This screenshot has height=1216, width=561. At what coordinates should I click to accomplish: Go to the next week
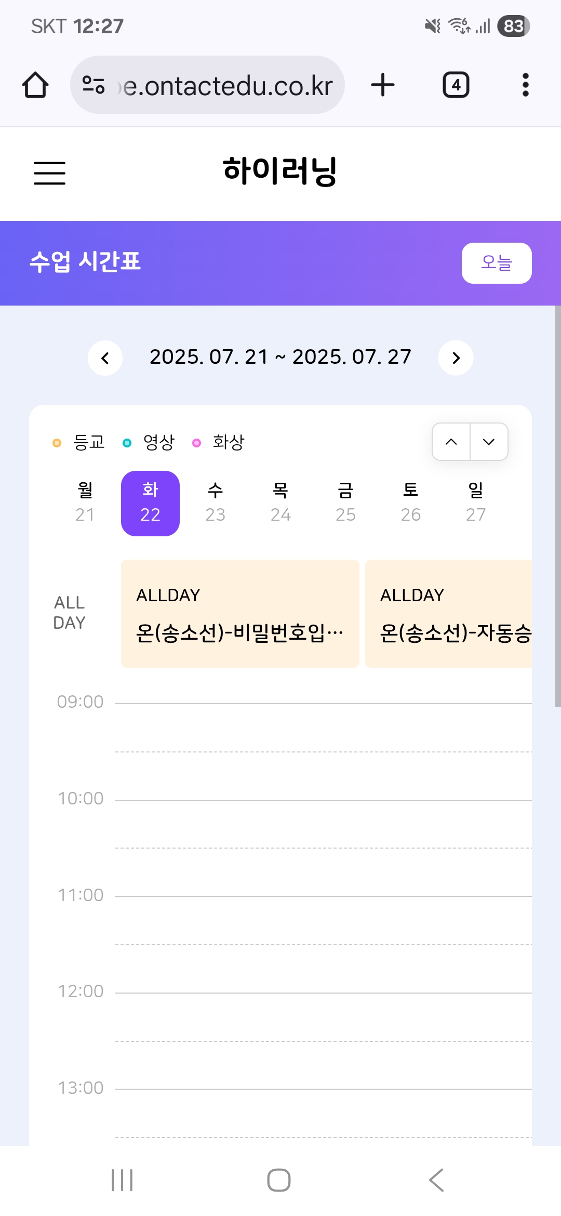point(456,358)
